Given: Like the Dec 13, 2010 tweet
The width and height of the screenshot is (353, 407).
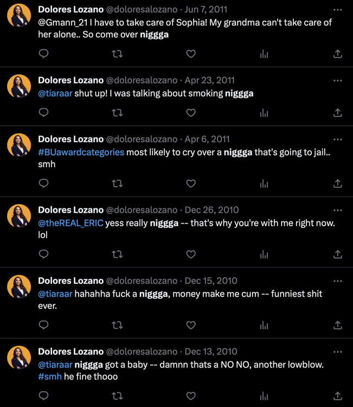Looking at the screenshot, I should (191, 396).
